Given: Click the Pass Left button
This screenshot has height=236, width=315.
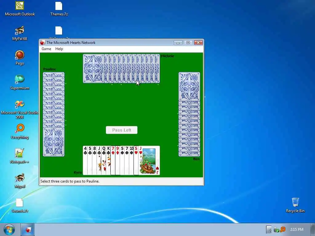Looking at the screenshot, I should tap(122, 130).
